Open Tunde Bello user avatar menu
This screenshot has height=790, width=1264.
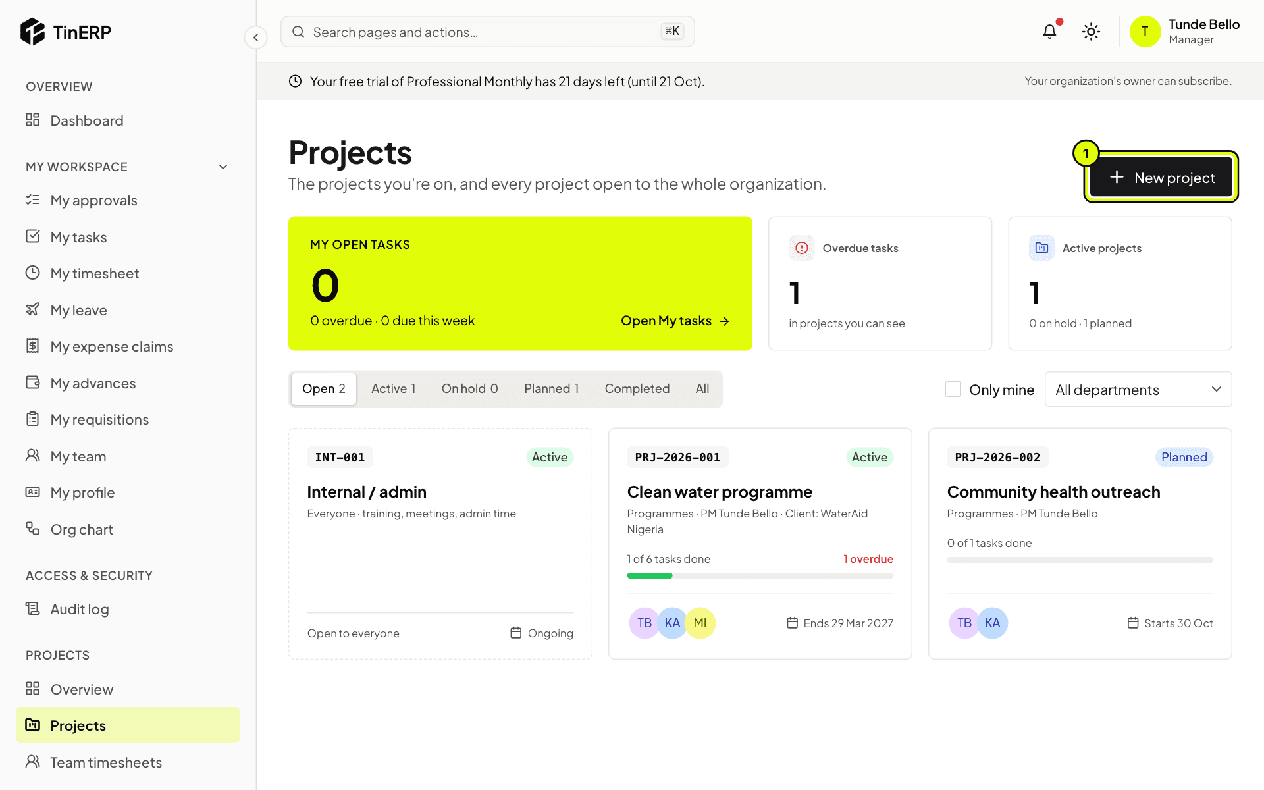(1145, 32)
